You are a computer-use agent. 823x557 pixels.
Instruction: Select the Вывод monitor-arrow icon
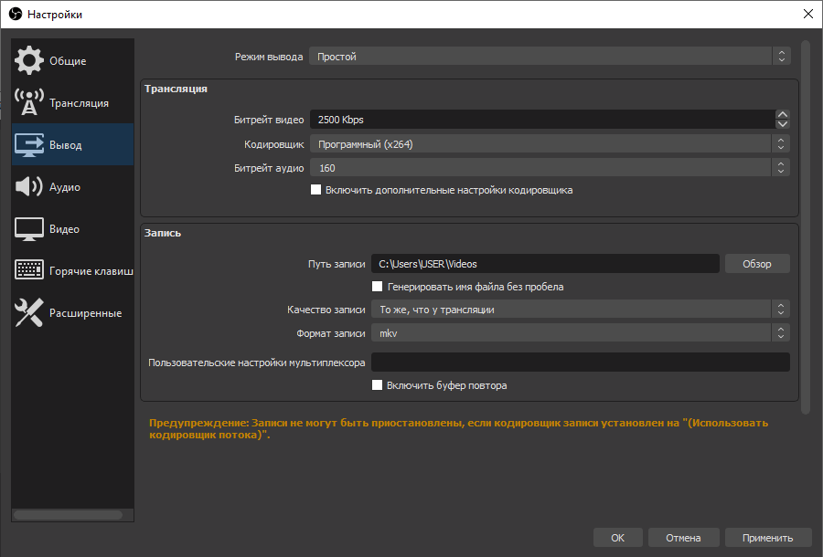29,145
